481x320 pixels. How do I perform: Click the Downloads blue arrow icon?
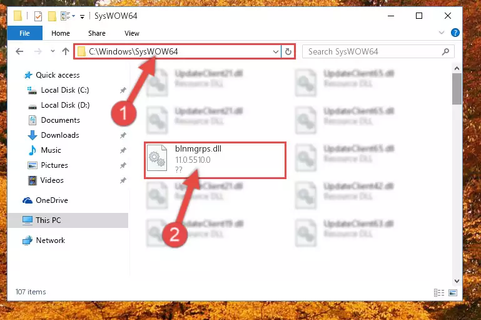click(32, 135)
